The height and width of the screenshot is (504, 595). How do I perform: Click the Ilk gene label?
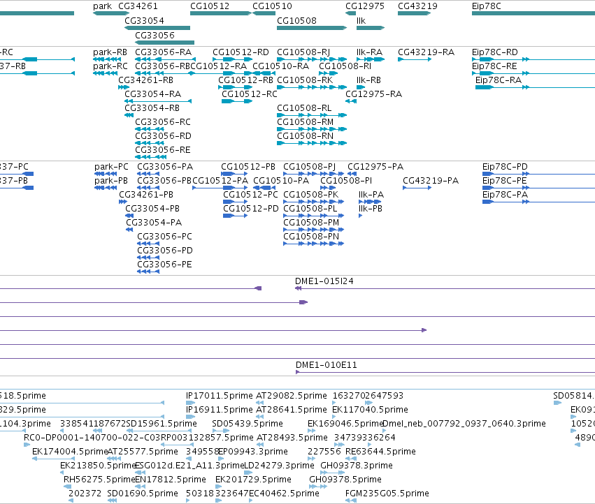click(361, 20)
